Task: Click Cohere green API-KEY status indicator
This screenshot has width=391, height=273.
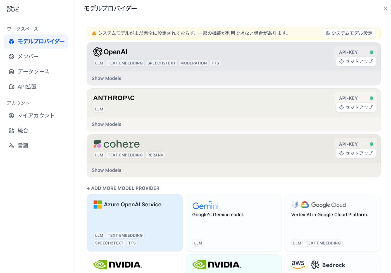Action: point(371,144)
